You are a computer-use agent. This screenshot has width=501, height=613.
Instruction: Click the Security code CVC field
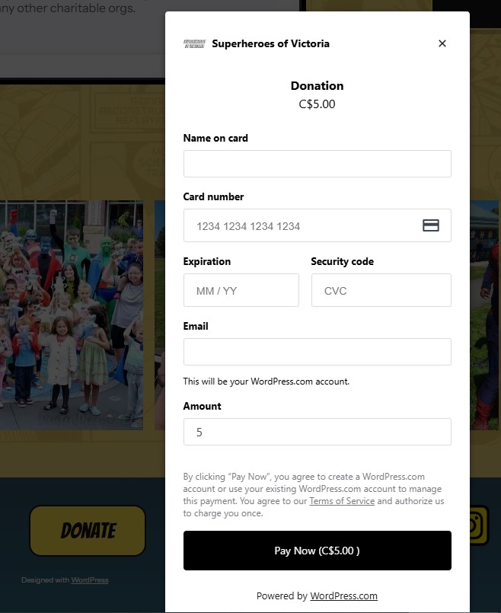click(x=381, y=290)
